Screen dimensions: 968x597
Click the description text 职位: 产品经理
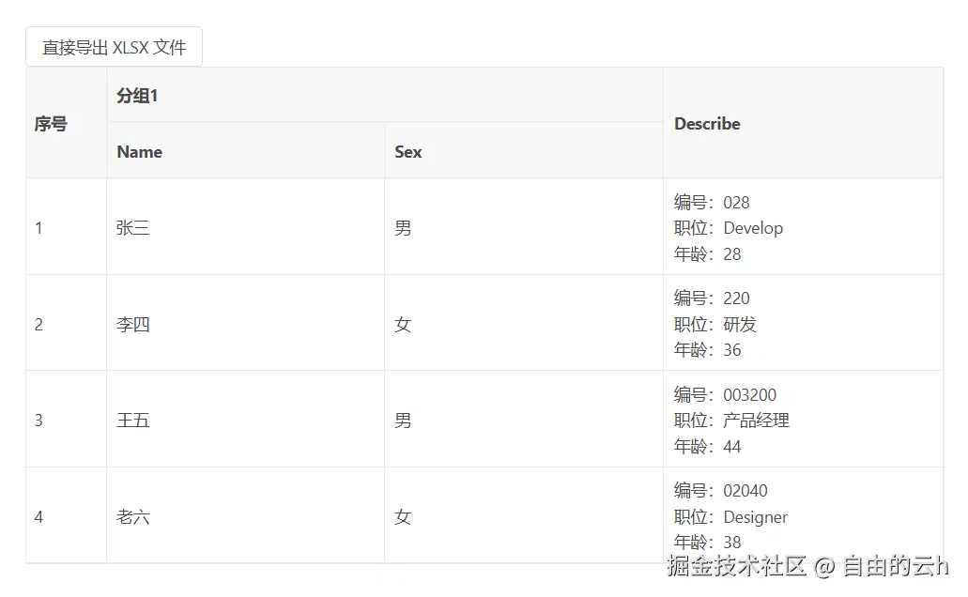click(x=731, y=421)
